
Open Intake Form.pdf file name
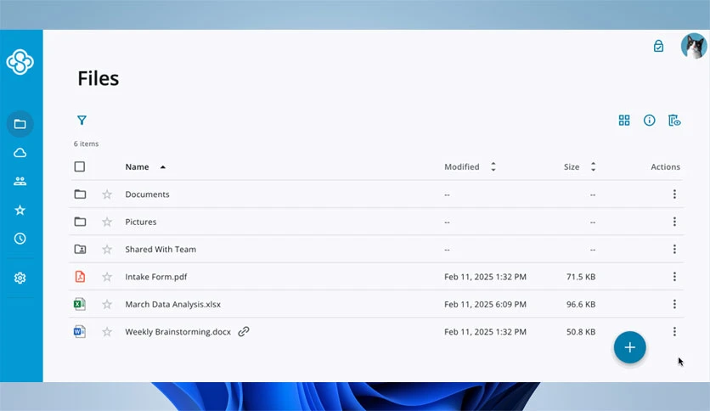tap(156, 277)
